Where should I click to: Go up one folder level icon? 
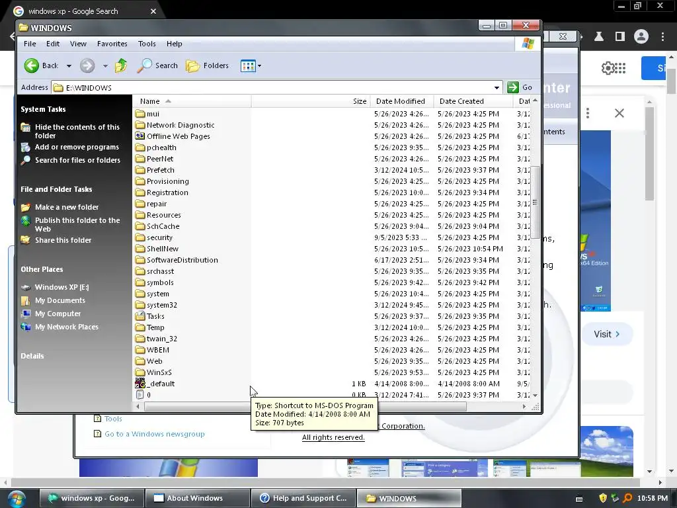tap(121, 65)
